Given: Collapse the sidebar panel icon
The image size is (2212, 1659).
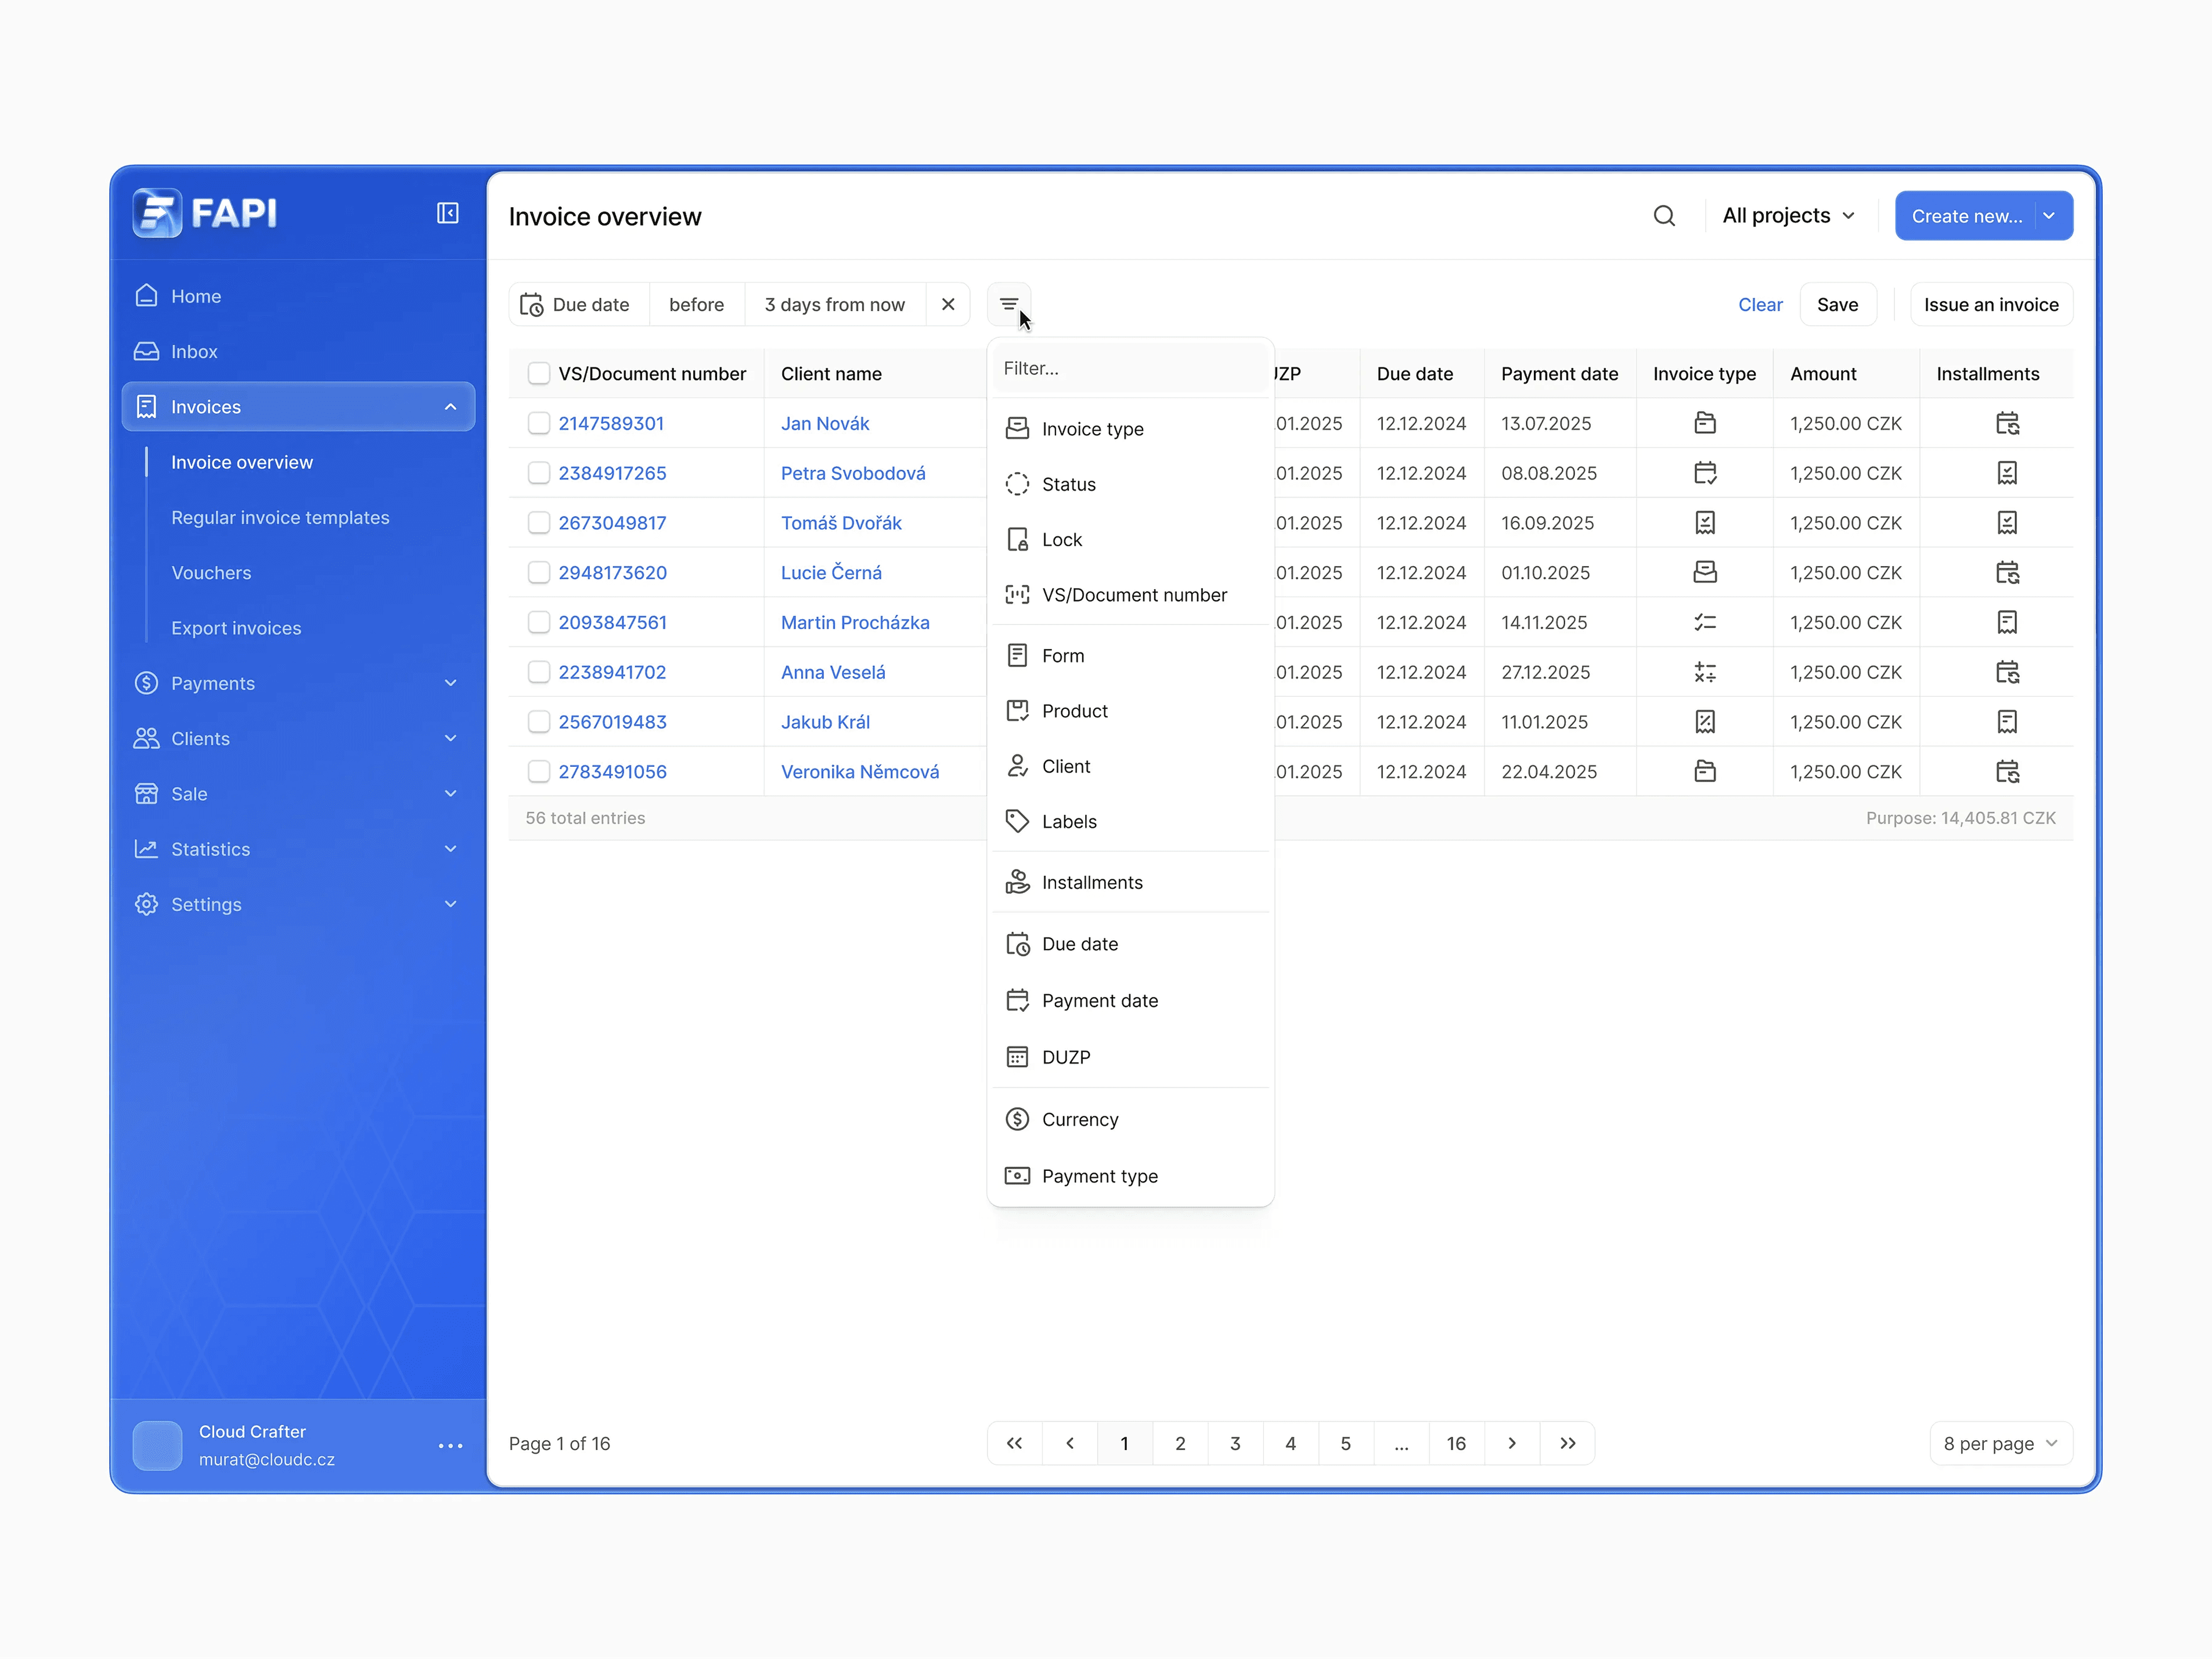Looking at the screenshot, I should coord(447,213).
